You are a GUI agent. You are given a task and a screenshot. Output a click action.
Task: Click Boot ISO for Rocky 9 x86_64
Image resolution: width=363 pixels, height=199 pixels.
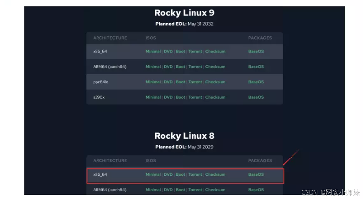(180, 51)
